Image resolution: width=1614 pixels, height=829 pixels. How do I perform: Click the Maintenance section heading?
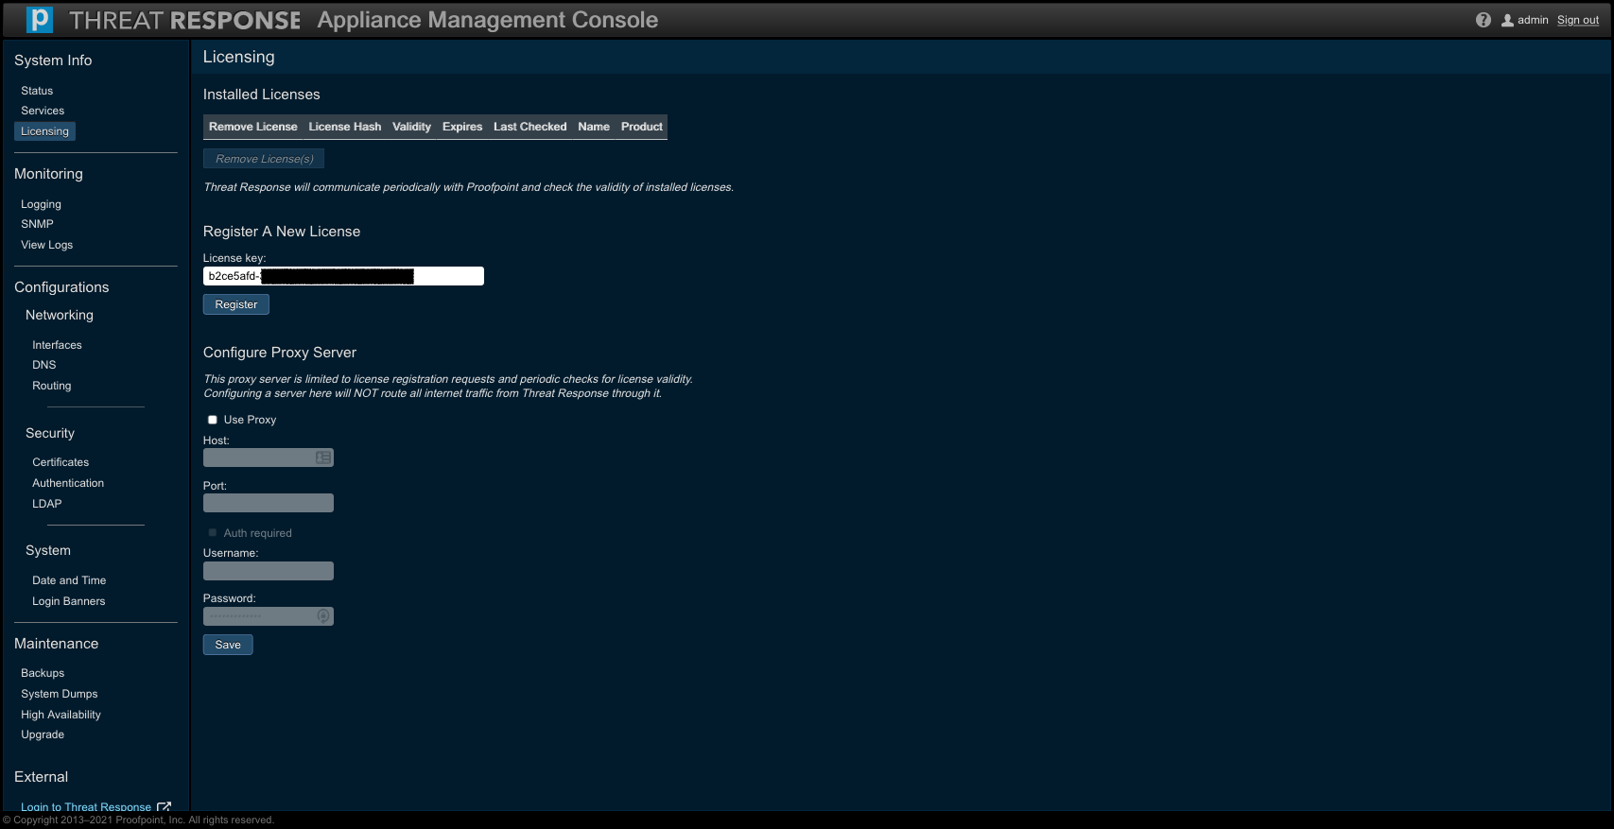[x=56, y=644]
